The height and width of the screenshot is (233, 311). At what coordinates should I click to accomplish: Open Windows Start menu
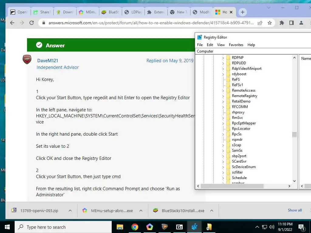pyautogui.click(x=7, y=227)
